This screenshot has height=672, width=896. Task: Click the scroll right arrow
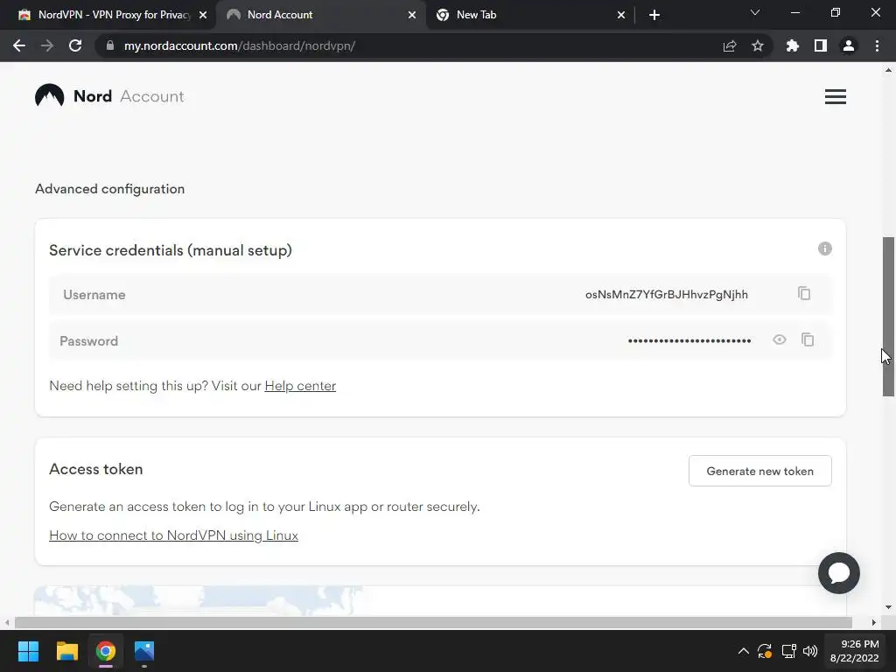[x=874, y=622]
